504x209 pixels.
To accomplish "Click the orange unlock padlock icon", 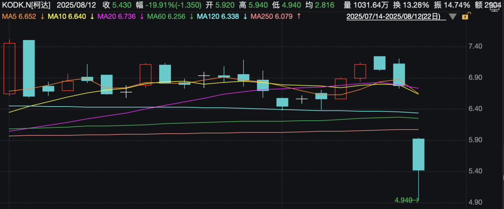I will tap(464, 17).
